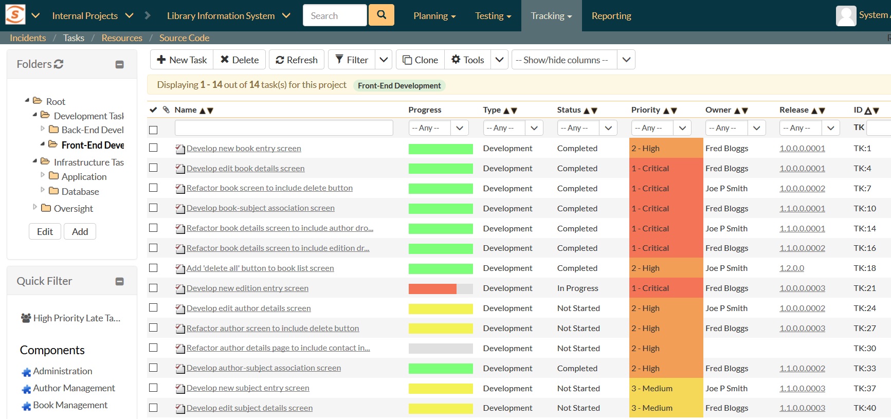Image resolution: width=891 pixels, height=419 pixels.
Task: Check the box for Develop edit book details screen
Action: (153, 168)
